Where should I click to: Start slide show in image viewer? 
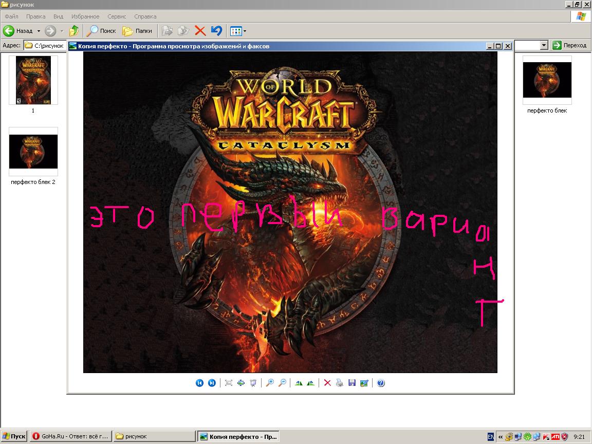253,383
